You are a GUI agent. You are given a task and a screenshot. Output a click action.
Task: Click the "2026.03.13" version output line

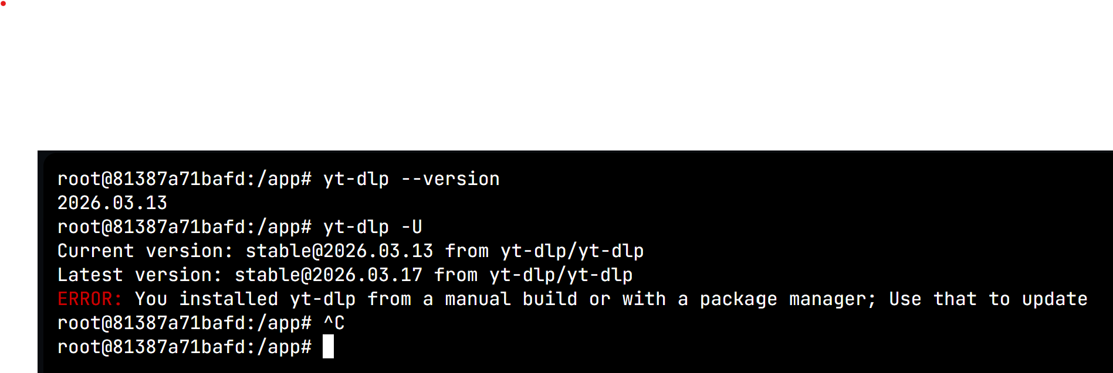point(112,203)
